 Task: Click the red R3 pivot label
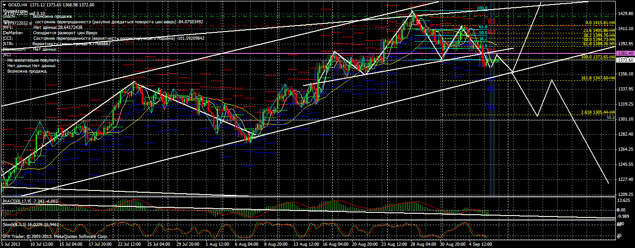tap(492, 21)
